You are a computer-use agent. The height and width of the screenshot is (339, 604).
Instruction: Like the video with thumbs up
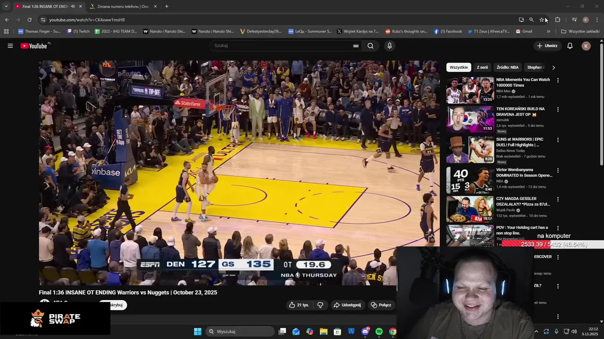299,305
